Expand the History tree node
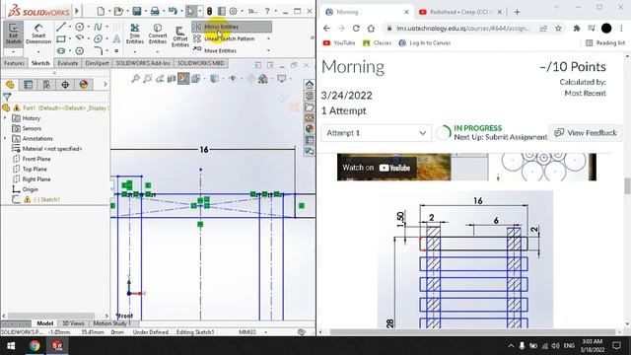 click(5, 118)
